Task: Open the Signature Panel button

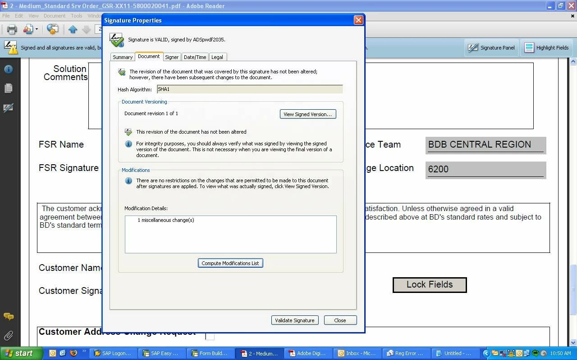Action: point(492,48)
